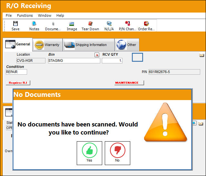
Task: Click the toolbar drag handle dots
Action: coord(5,26)
